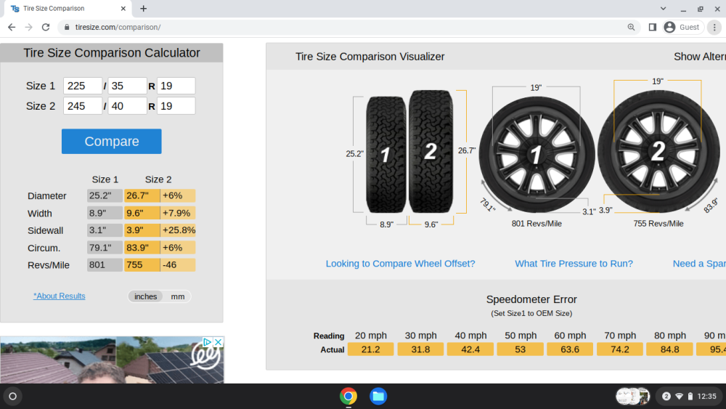The image size is (726, 409).
Task: Open a new browser tab
Action: 144,8
